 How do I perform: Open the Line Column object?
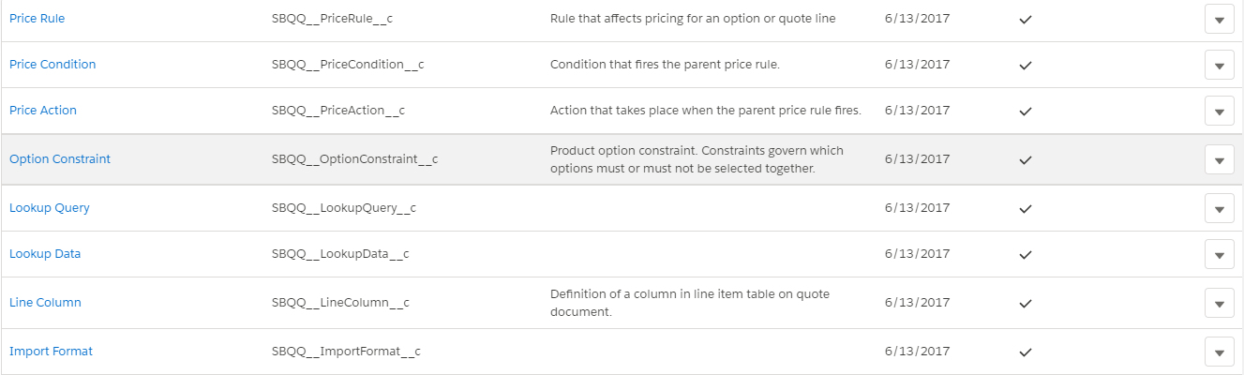45,303
